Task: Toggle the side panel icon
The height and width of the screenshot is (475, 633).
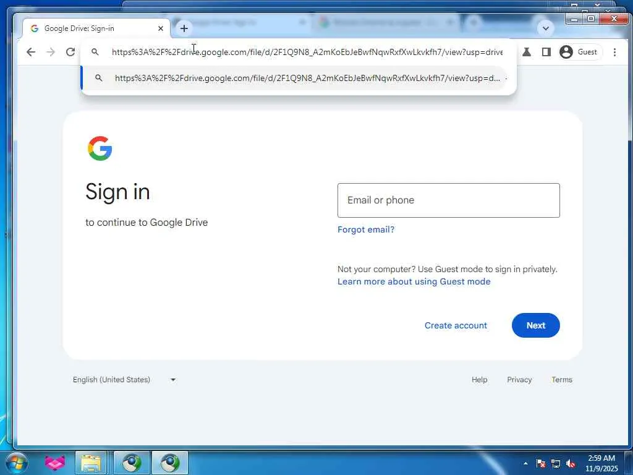Action: coord(546,52)
